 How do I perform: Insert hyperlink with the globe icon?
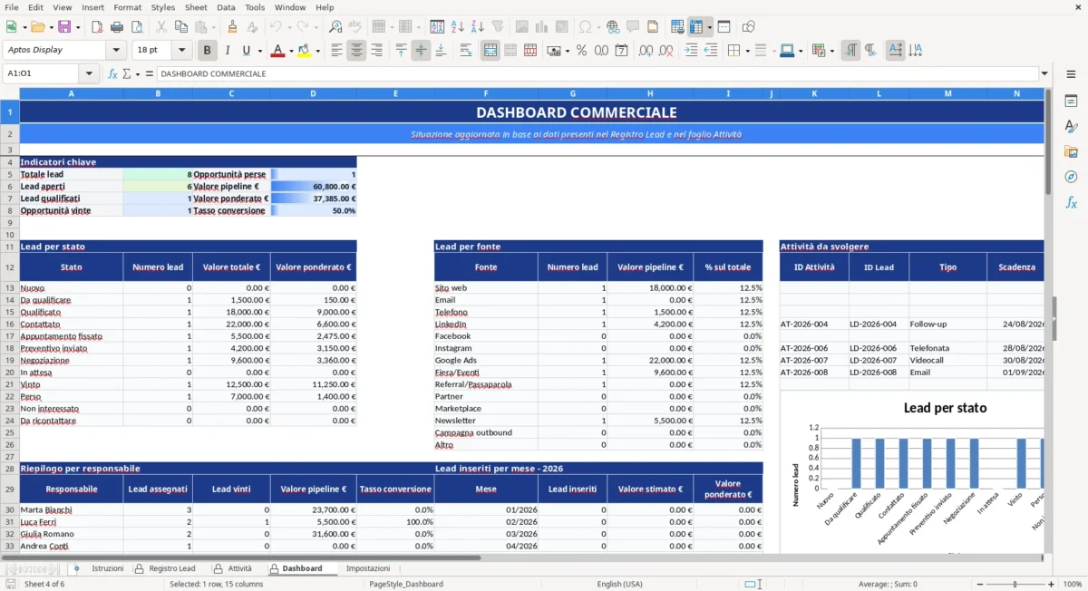coord(613,27)
